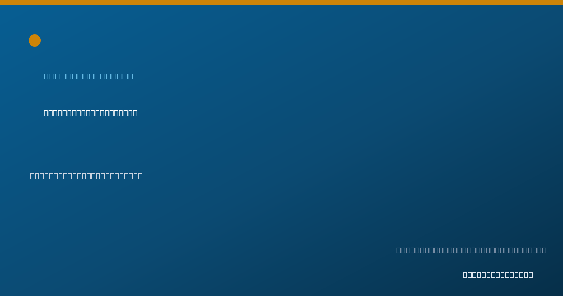Click the last glyph box of the light-blue line
This screenshot has width=563, height=296.
(130, 76)
